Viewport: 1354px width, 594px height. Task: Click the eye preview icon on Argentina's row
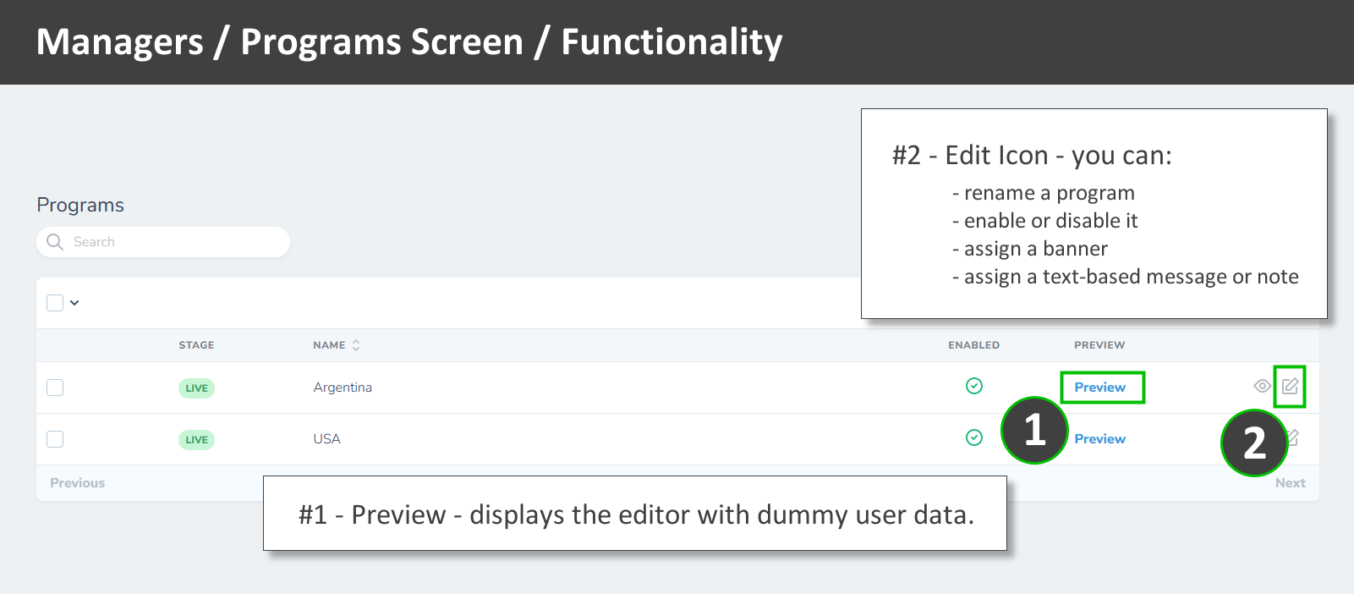click(x=1261, y=387)
